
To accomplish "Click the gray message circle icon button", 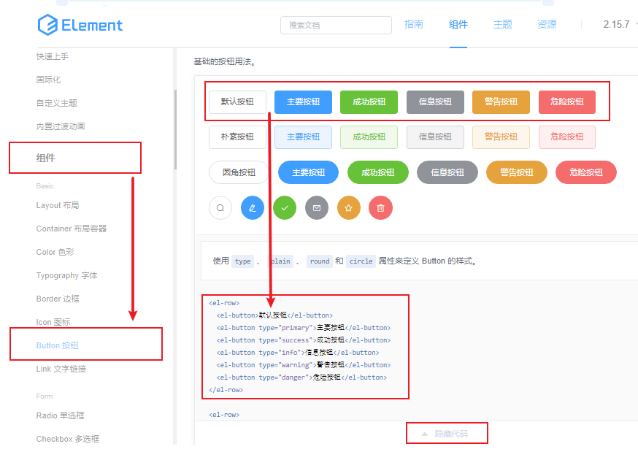I will (317, 208).
